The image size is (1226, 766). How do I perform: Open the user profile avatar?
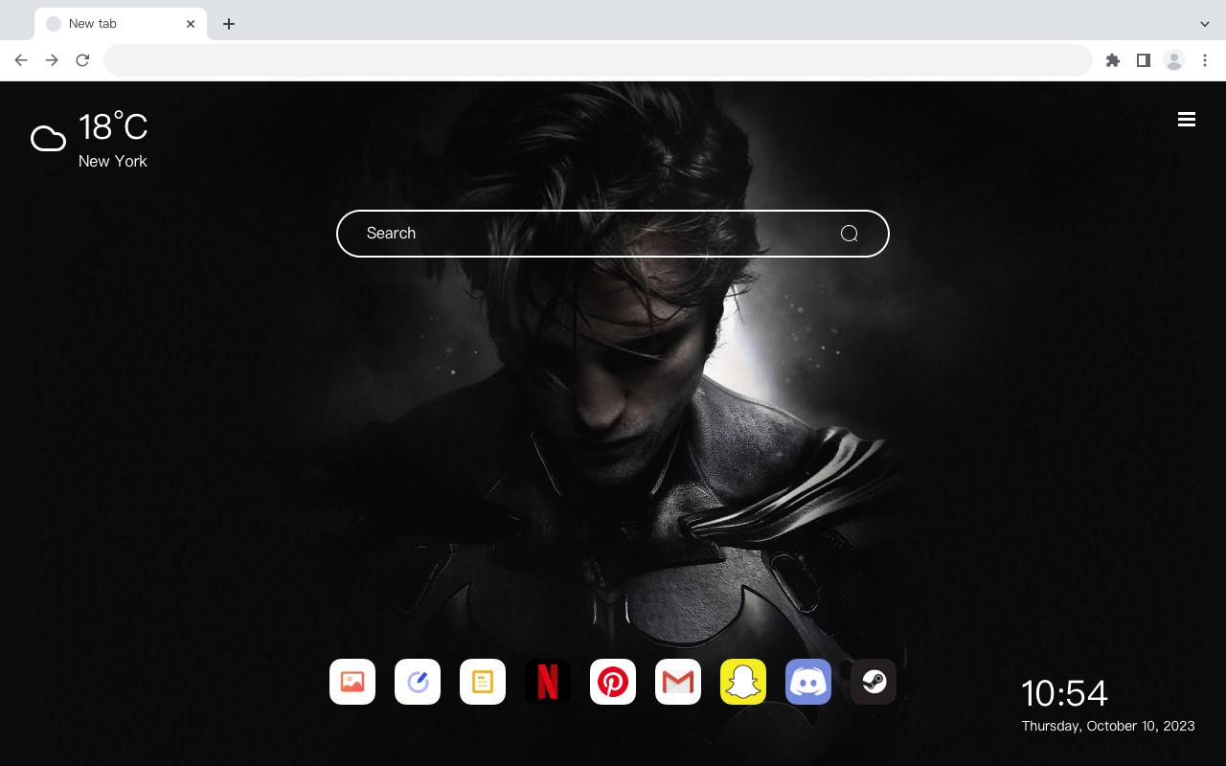click(1174, 60)
